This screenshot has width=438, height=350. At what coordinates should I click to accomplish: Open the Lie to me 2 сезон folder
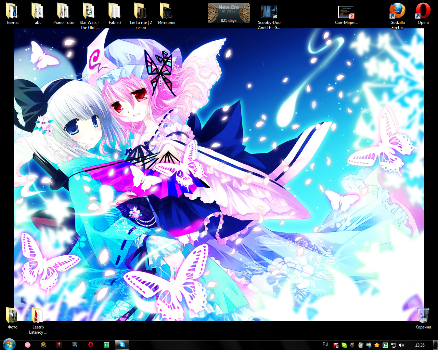click(x=141, y=16)
